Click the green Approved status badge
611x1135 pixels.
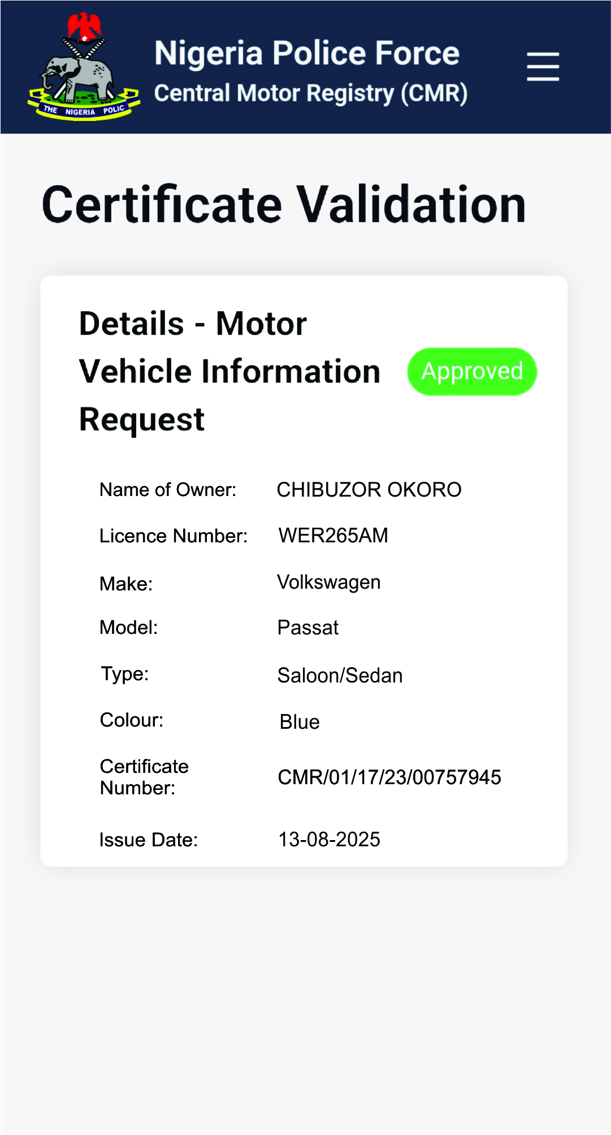472,372
